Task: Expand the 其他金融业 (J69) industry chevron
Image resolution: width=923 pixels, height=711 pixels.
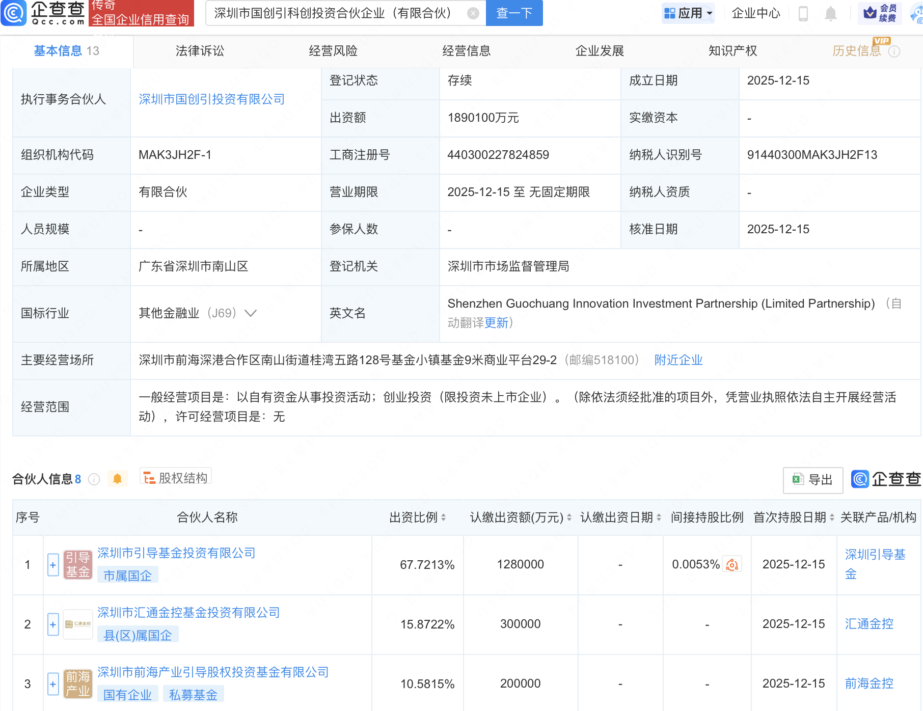Action: click(x=251, y=313)
